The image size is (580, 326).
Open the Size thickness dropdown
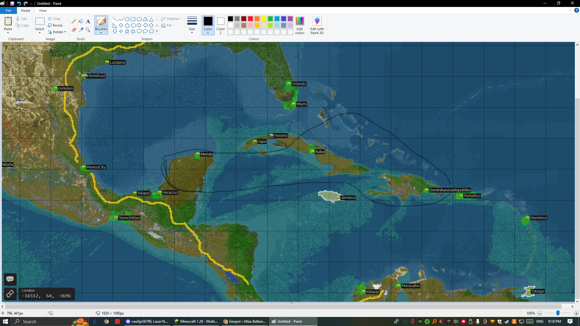click(192, 25)
